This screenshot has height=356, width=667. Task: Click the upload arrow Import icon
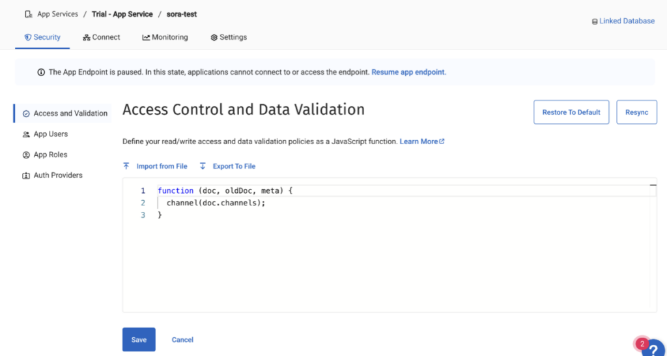[x=126, y=166]
